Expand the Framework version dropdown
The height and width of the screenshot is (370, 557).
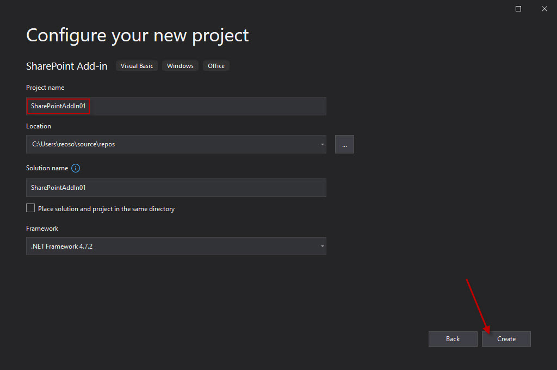tap(322, 246)
